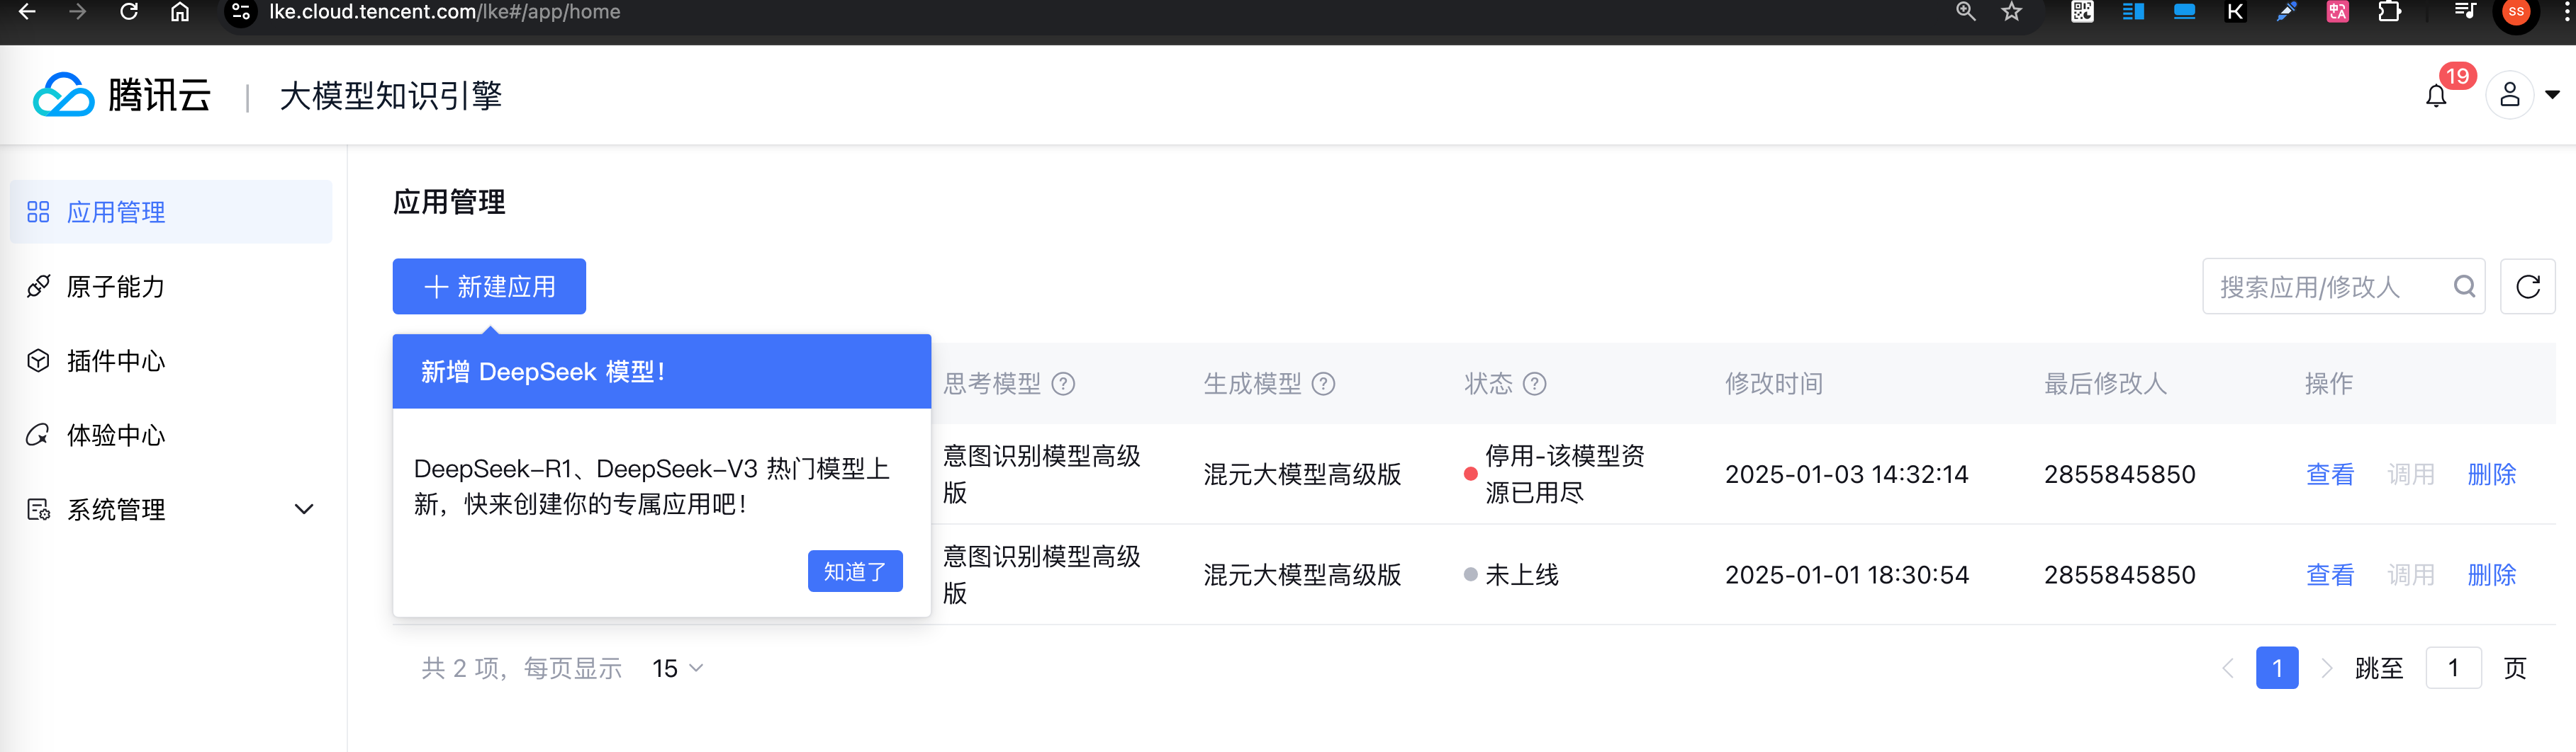Open the browser zoom magnifier icon
Screen dimensions: 2576x752
pyautogui.click(x=1966, y=11)
